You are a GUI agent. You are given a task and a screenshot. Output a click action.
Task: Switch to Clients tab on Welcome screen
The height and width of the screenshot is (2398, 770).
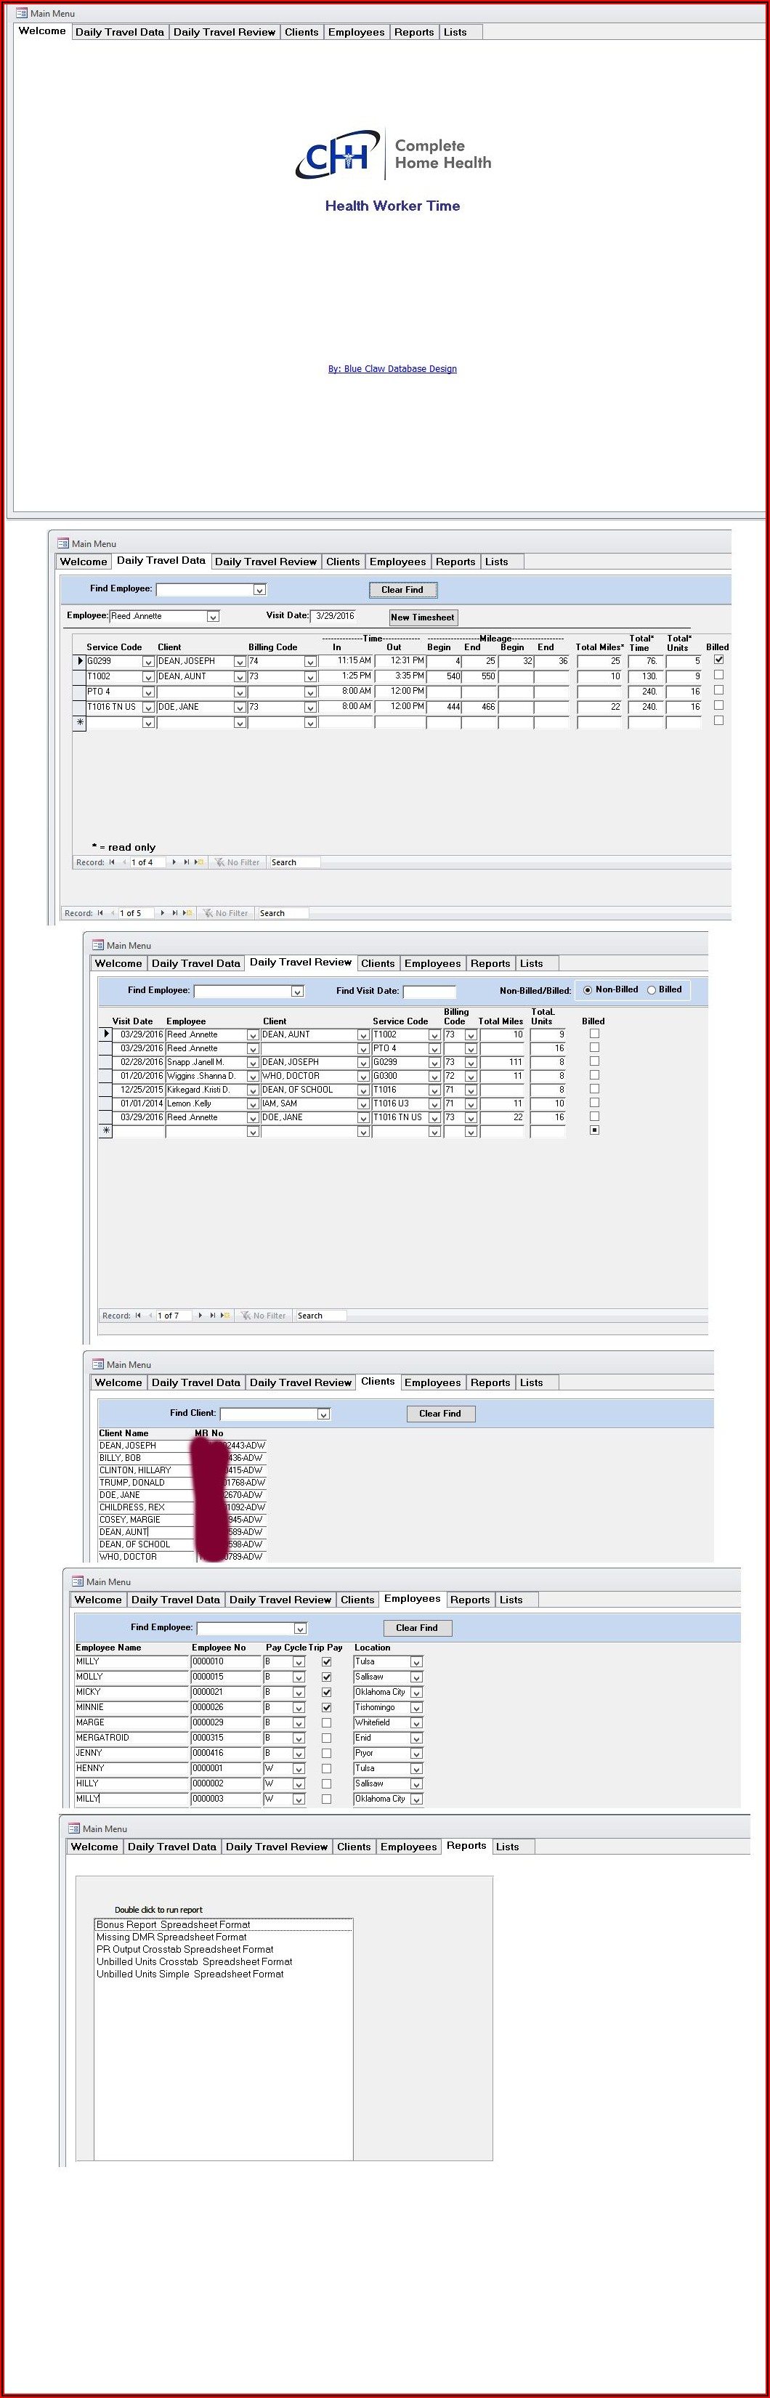tap(301, 32)
